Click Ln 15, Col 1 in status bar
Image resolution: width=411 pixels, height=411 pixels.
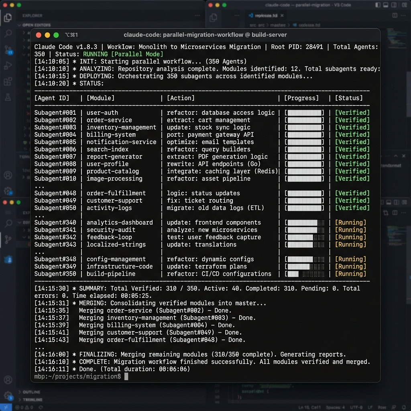click(309, 407)
